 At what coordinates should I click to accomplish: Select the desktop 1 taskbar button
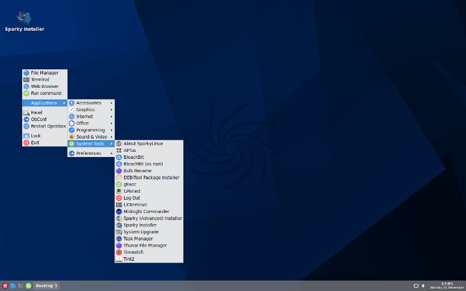(46, 286)
